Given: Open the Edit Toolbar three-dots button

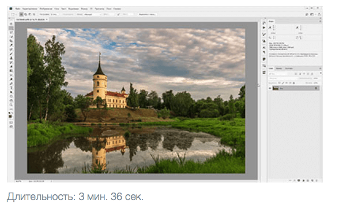Looking at the screenshot, I should point(11,109).
